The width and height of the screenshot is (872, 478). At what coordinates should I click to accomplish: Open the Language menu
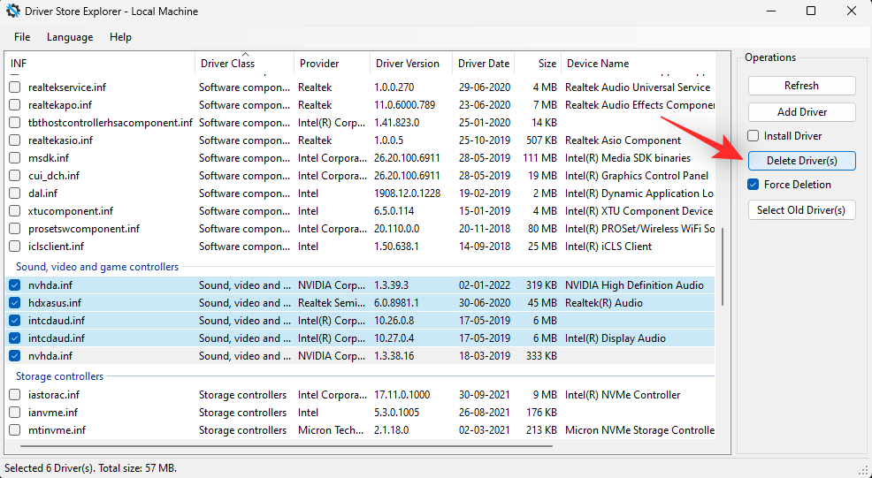coord(70,37)
